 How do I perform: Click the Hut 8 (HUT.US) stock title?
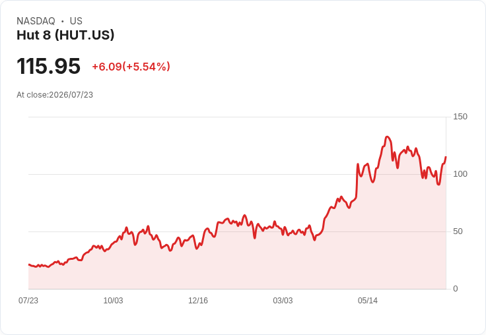(65, 35)
